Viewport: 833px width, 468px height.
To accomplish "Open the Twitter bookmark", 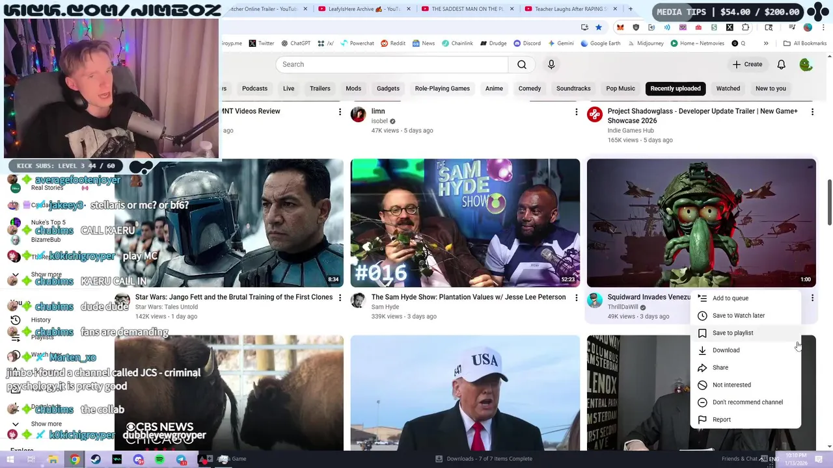I will tap(262, 44).
